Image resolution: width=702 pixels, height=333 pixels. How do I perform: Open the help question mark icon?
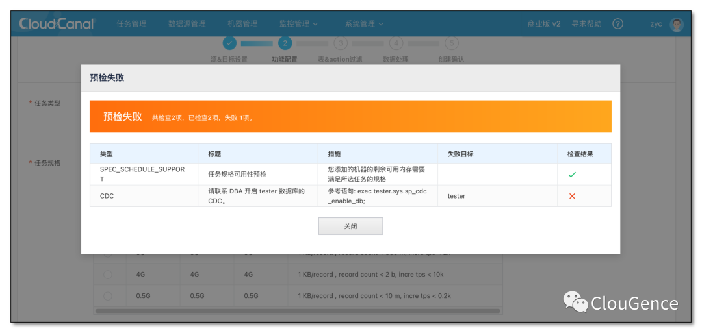[x=618, y=23]
